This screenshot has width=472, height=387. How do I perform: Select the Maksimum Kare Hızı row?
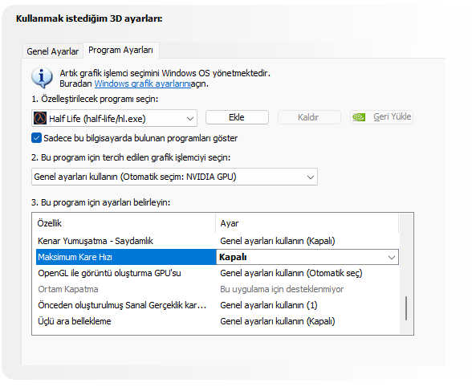coord(126,257)
